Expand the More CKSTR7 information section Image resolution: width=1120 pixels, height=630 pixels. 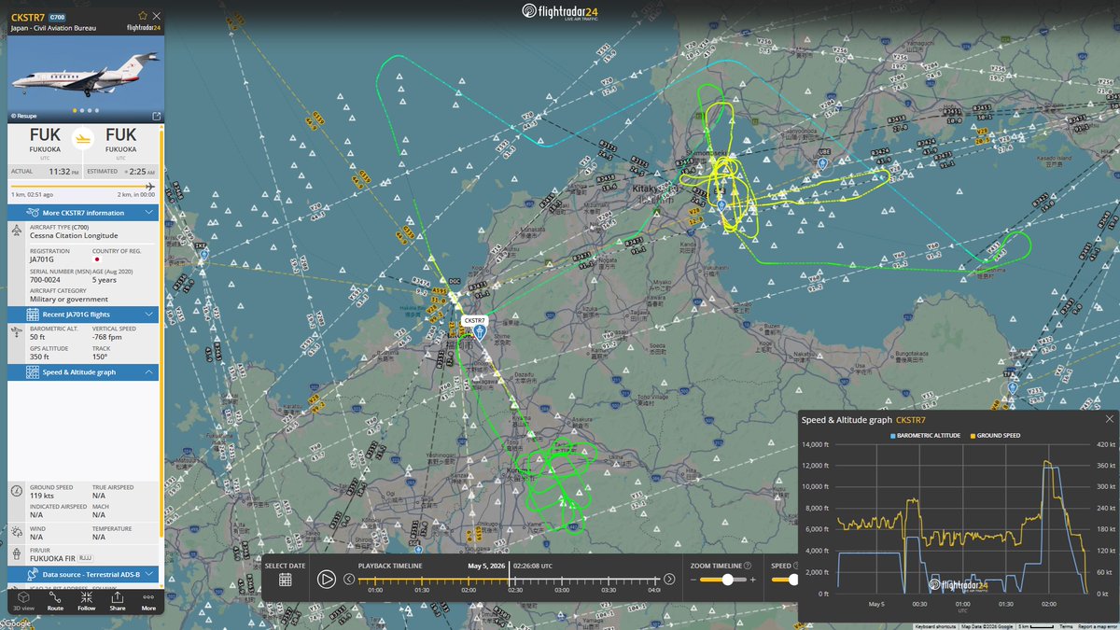83,213
